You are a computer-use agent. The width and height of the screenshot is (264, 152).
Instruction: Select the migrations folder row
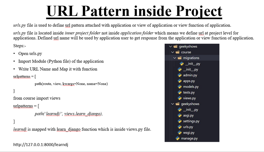pos(192,58)
